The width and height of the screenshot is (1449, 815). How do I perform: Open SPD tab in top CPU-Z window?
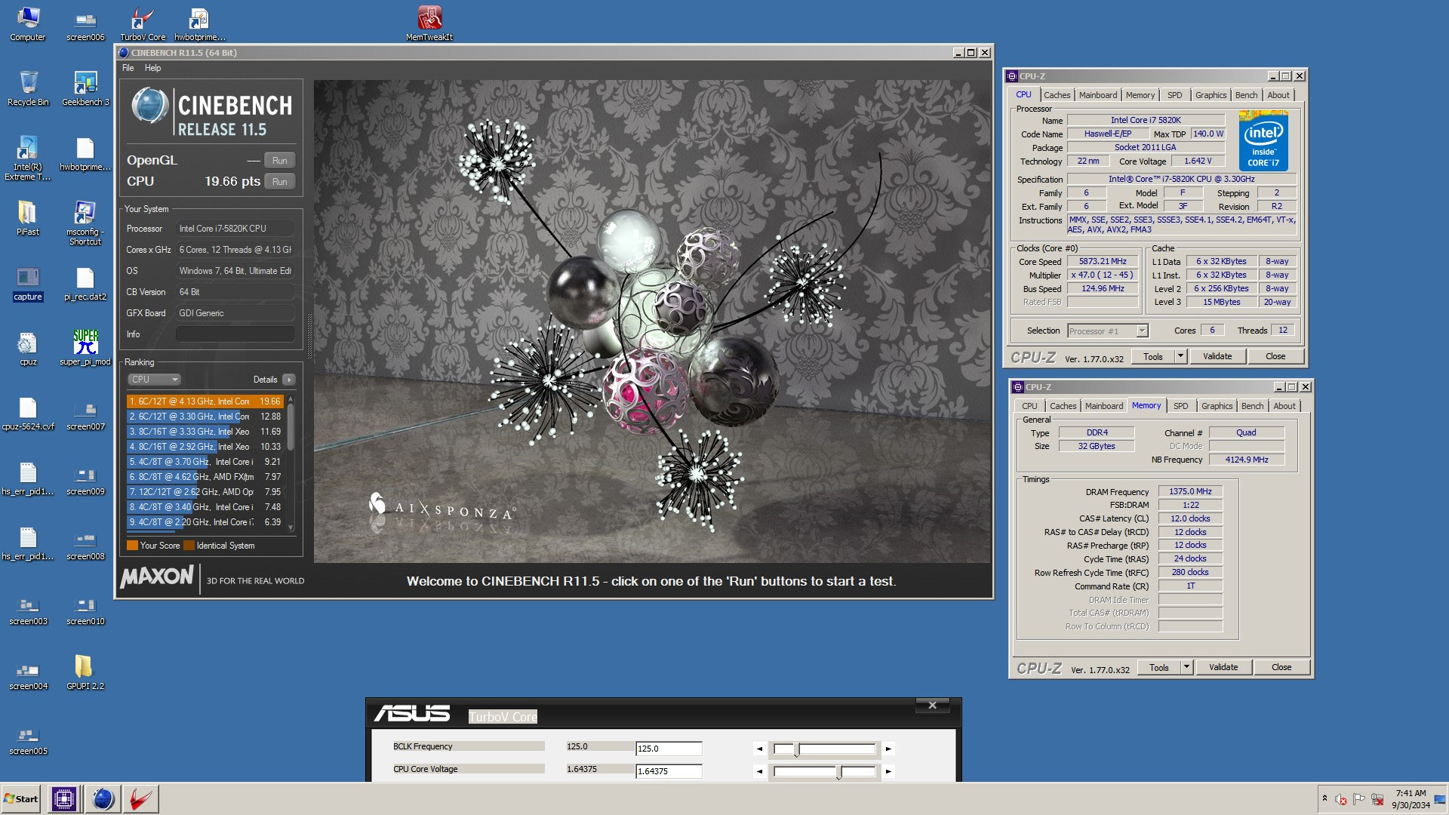pyautogui.click(x=1174, y=95)
